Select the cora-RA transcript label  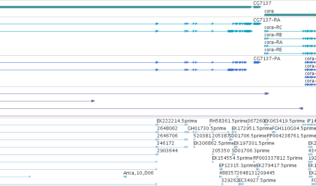273,42
